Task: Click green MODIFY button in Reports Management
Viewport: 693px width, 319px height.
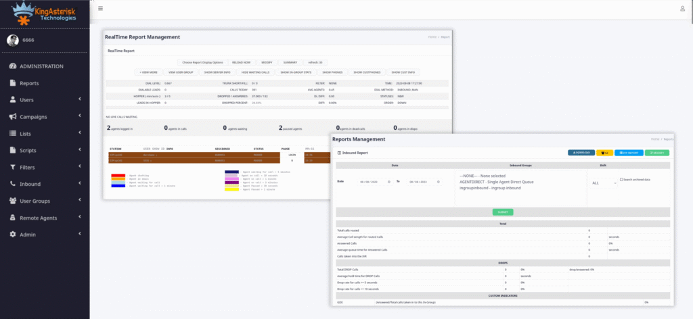Action: (656, 153)
